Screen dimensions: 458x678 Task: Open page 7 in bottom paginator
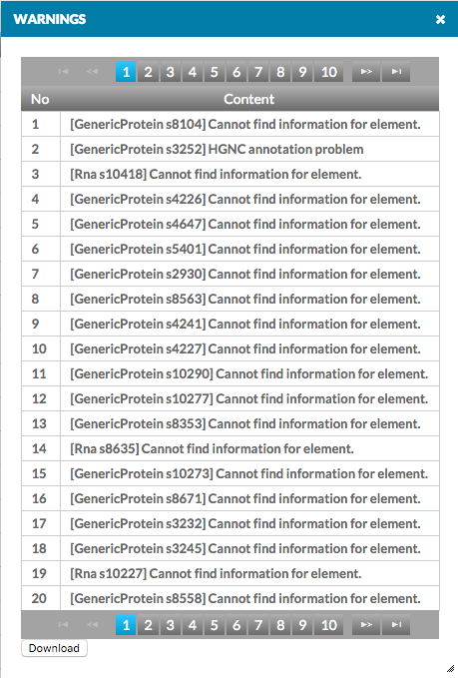[x=258, y=624]
